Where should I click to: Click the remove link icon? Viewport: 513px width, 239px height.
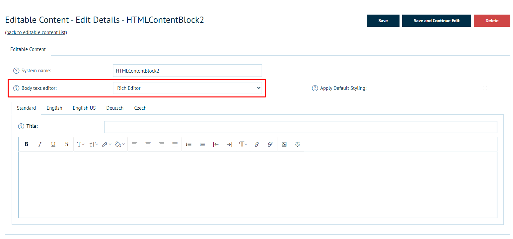(x=270, y=144)
